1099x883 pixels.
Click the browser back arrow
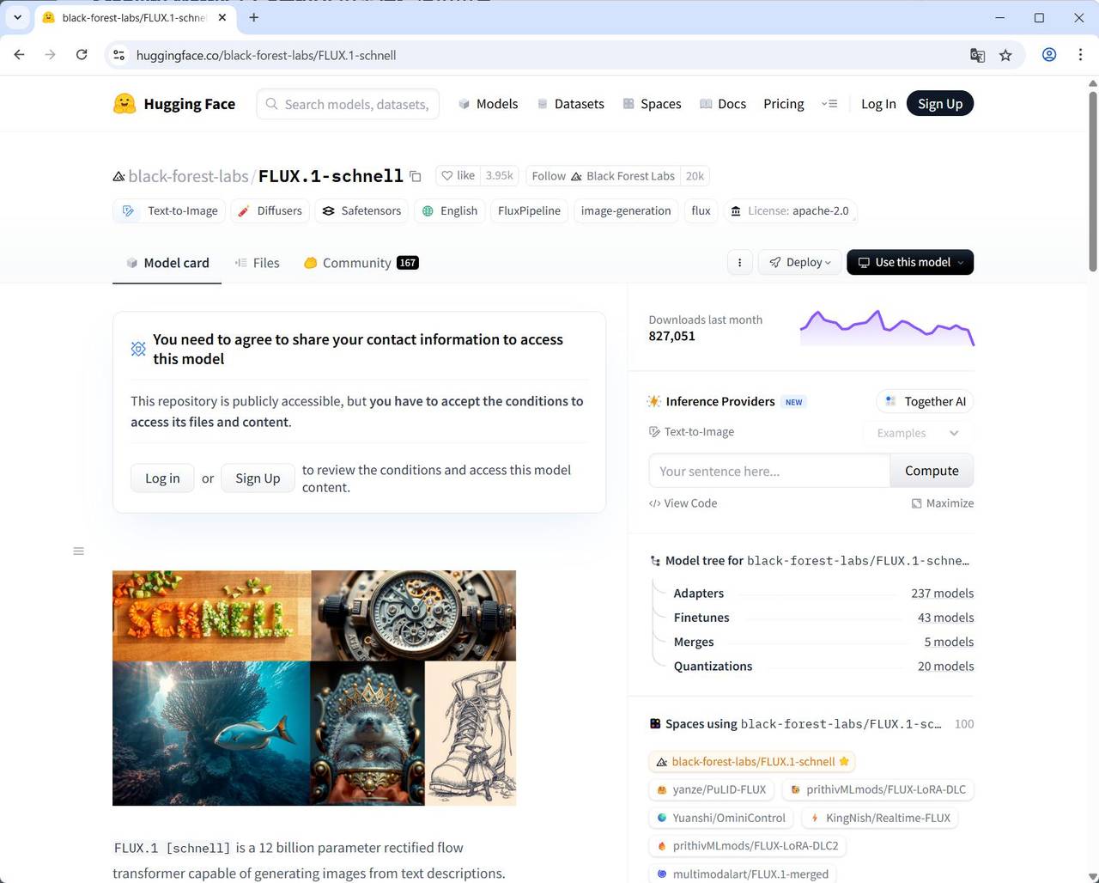(x=19, y=55)
